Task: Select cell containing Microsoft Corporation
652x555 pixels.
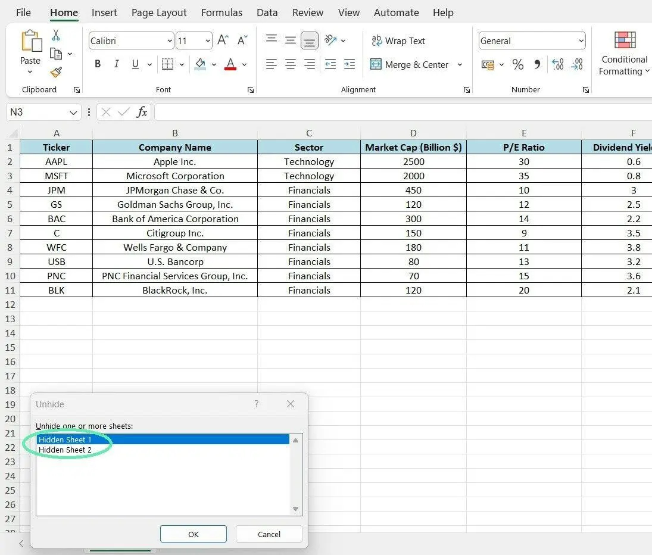Action: pyautogui.click(x=175, y=176)
